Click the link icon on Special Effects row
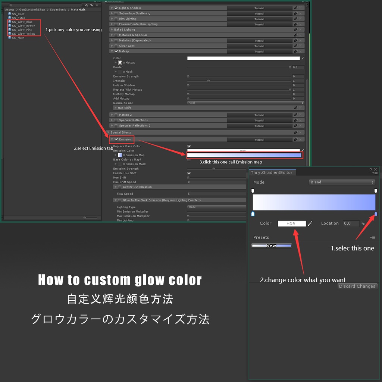Viewport: 382px width, 382px height. click(x=295, y=132)
